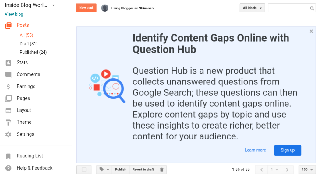
Task: Click the Help question mark icon
Action: point(9,168)
